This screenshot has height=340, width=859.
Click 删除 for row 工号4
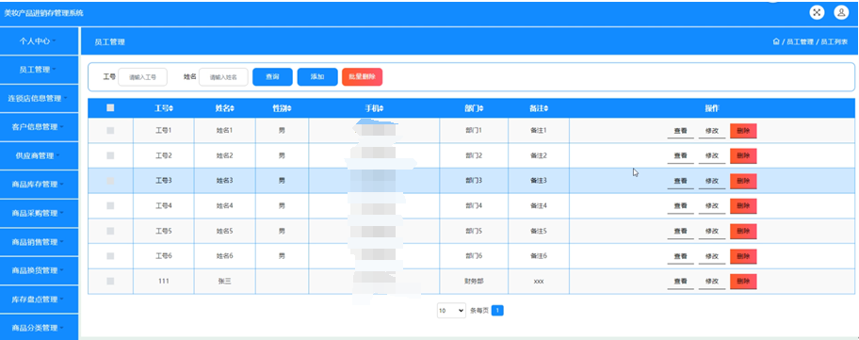coord(743,206)
